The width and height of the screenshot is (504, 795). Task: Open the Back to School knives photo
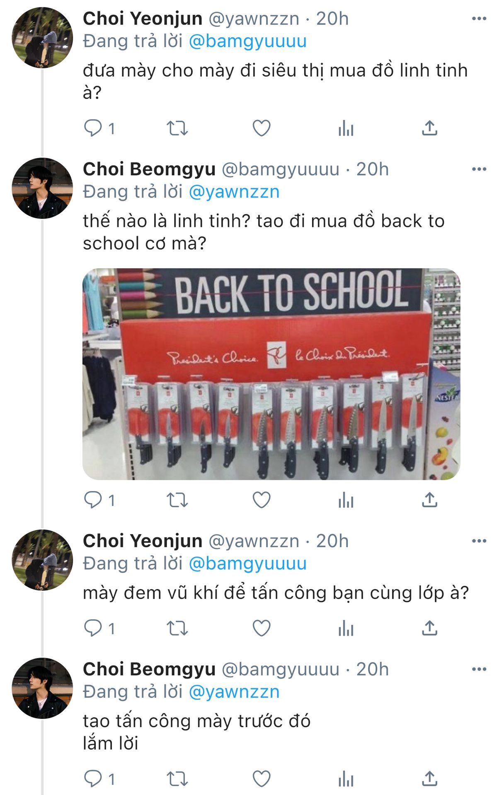[x=271, y=374]
